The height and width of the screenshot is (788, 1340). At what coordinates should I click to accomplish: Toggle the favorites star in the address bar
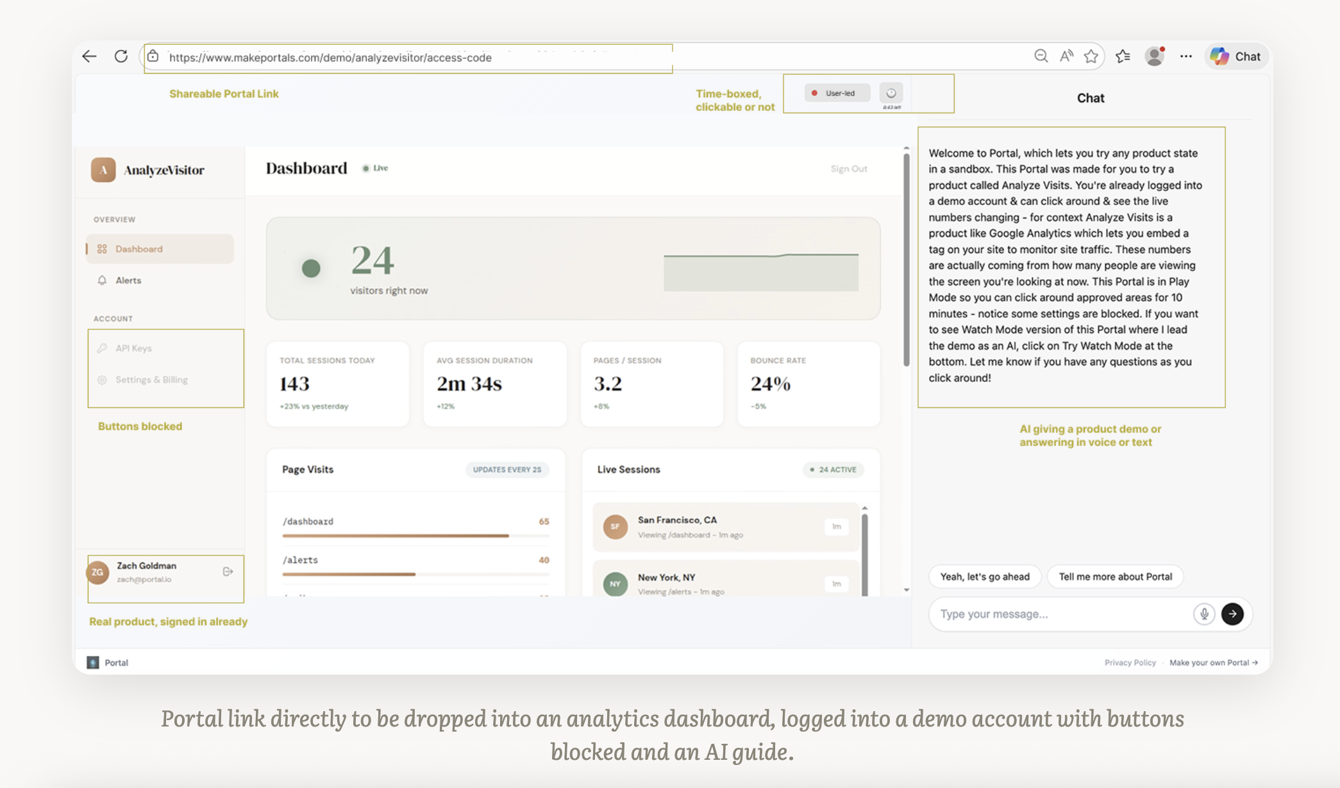tap(1091, 56)
